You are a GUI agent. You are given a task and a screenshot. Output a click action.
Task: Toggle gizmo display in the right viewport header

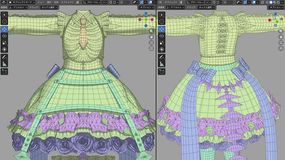(245, 2)
